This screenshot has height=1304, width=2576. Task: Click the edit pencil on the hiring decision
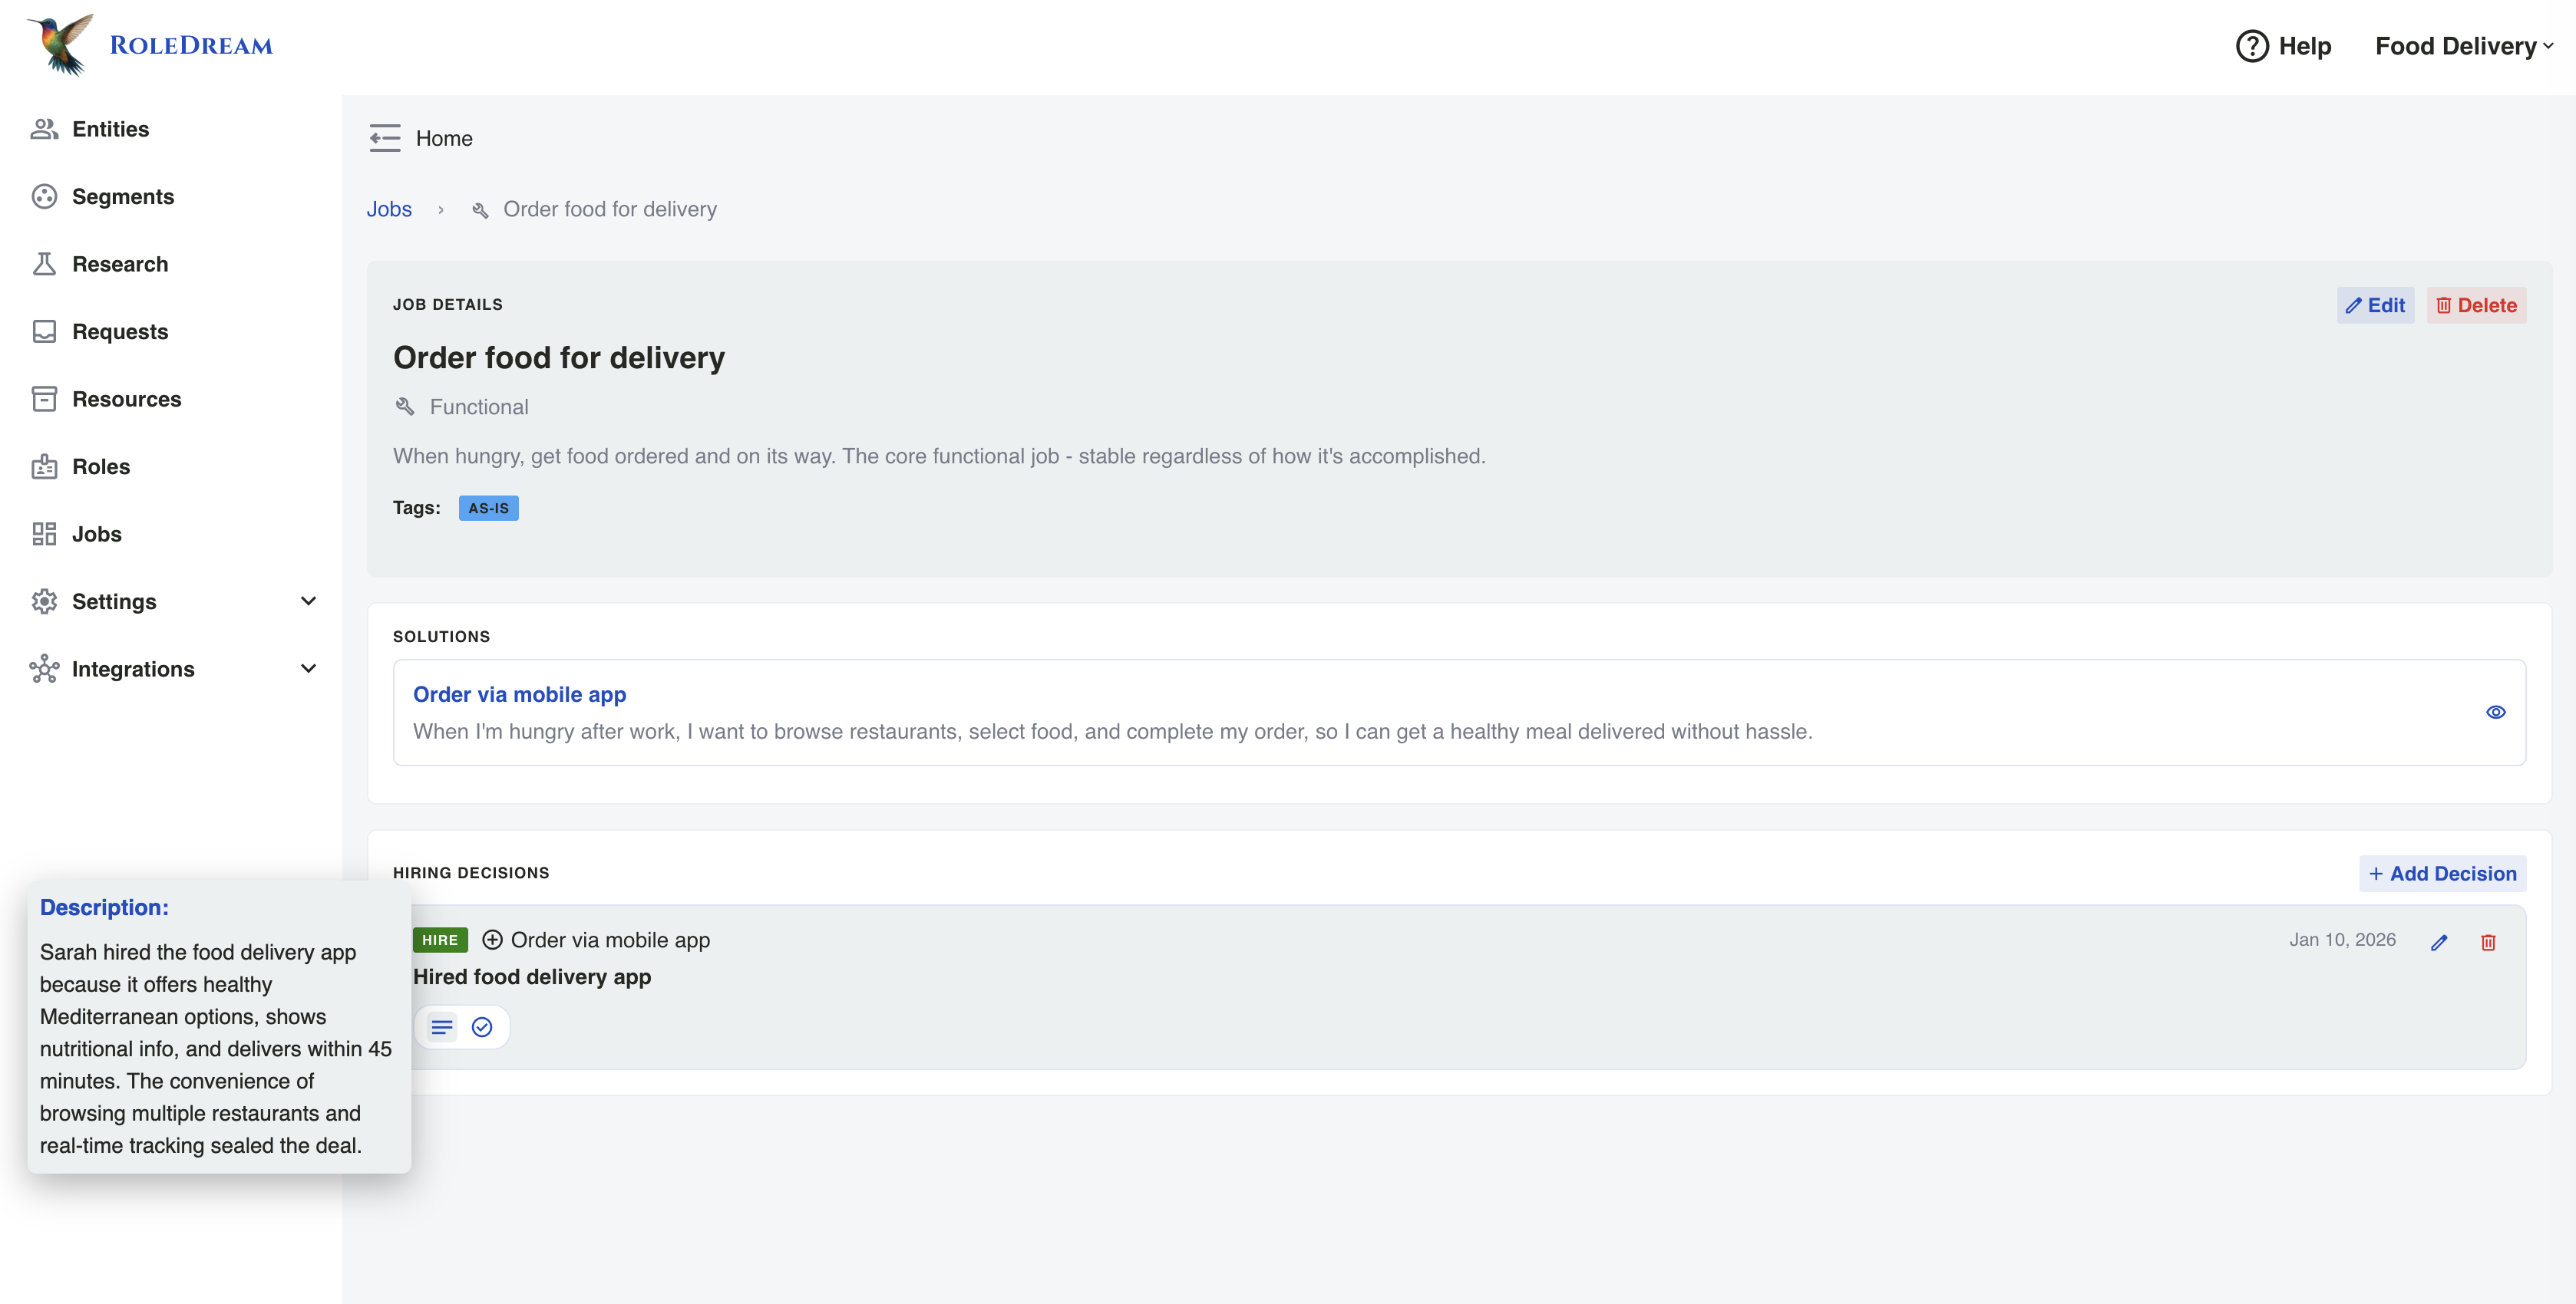2439,941
